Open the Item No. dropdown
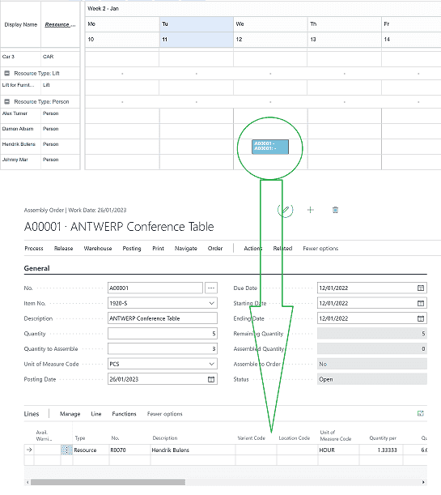The height and width of the screenshot is (495, 441). tap(211, 303)
